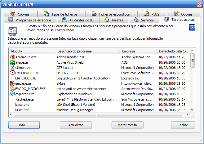Image resolution: width=204 pixels, height=144 pixels.
Task: Switch to the Cookies tab
Action: point(20,14)
